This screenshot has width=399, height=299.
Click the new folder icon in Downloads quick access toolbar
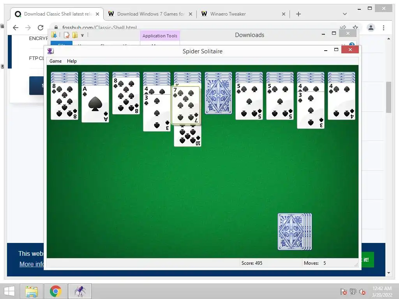click(x=75, y=35)
